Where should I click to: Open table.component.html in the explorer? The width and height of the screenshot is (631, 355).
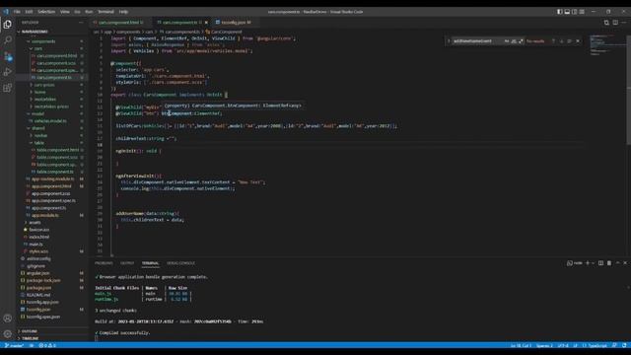(57, 150)
